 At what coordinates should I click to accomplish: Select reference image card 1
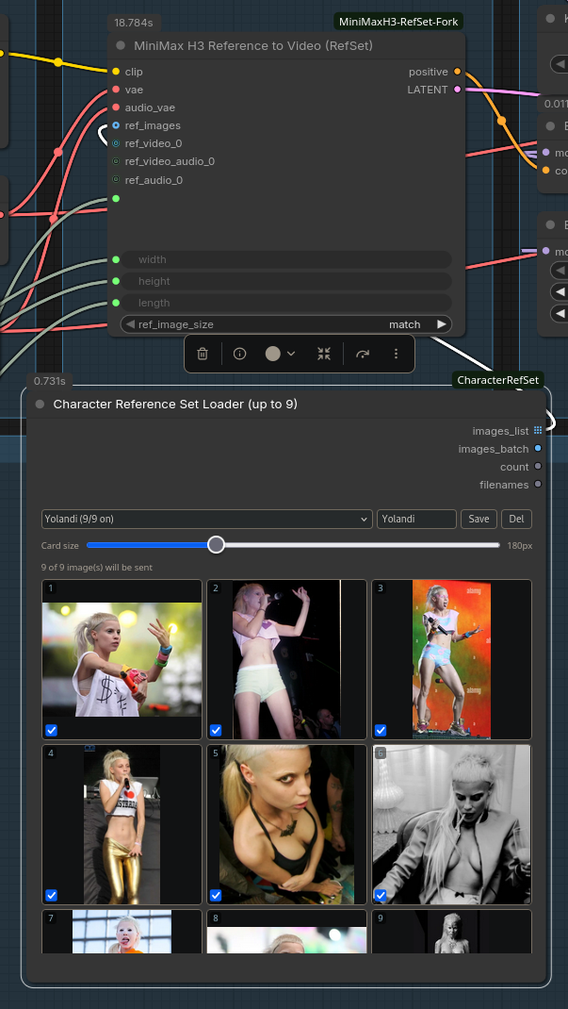pos(122,659)
